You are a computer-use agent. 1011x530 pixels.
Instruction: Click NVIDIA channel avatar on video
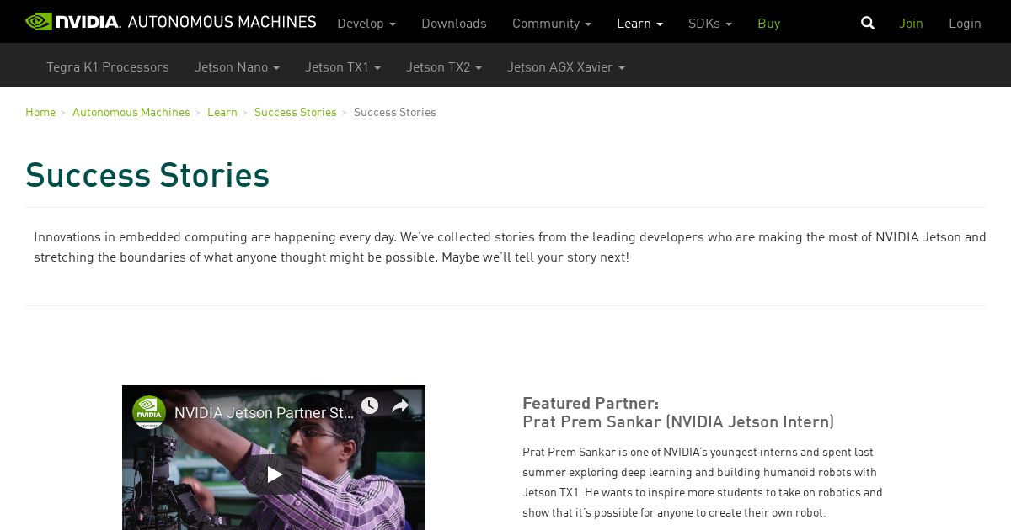(x=149, y=412)
